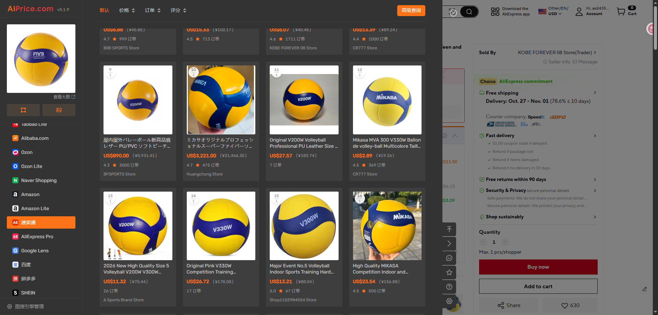Viewport: 658px width, 315px height.
Task: Open the Original Pink V330W product image
Action: pyautogui.click(x=221, y=226)
